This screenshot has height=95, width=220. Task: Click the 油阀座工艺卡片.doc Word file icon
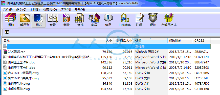[5, 62]
